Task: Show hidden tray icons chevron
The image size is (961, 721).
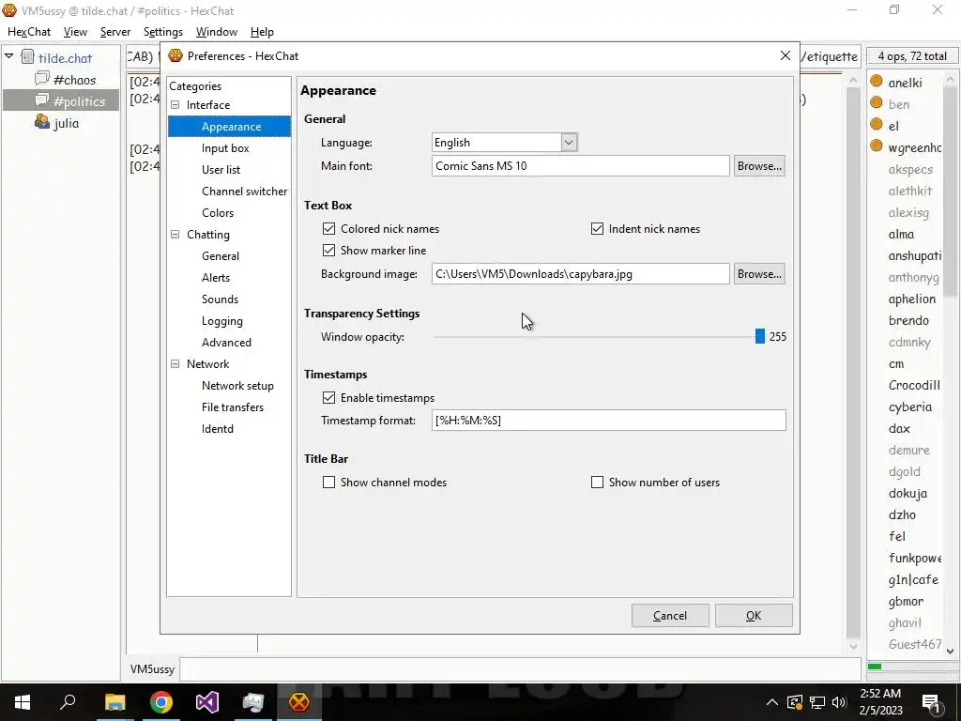Action: tap(771, 702)
